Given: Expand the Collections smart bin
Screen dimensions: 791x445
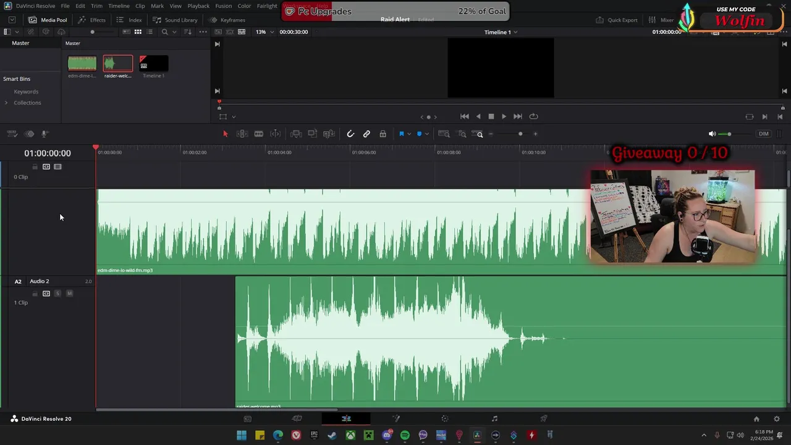Looking at the screenshot, I should click(x=6, y=103).
